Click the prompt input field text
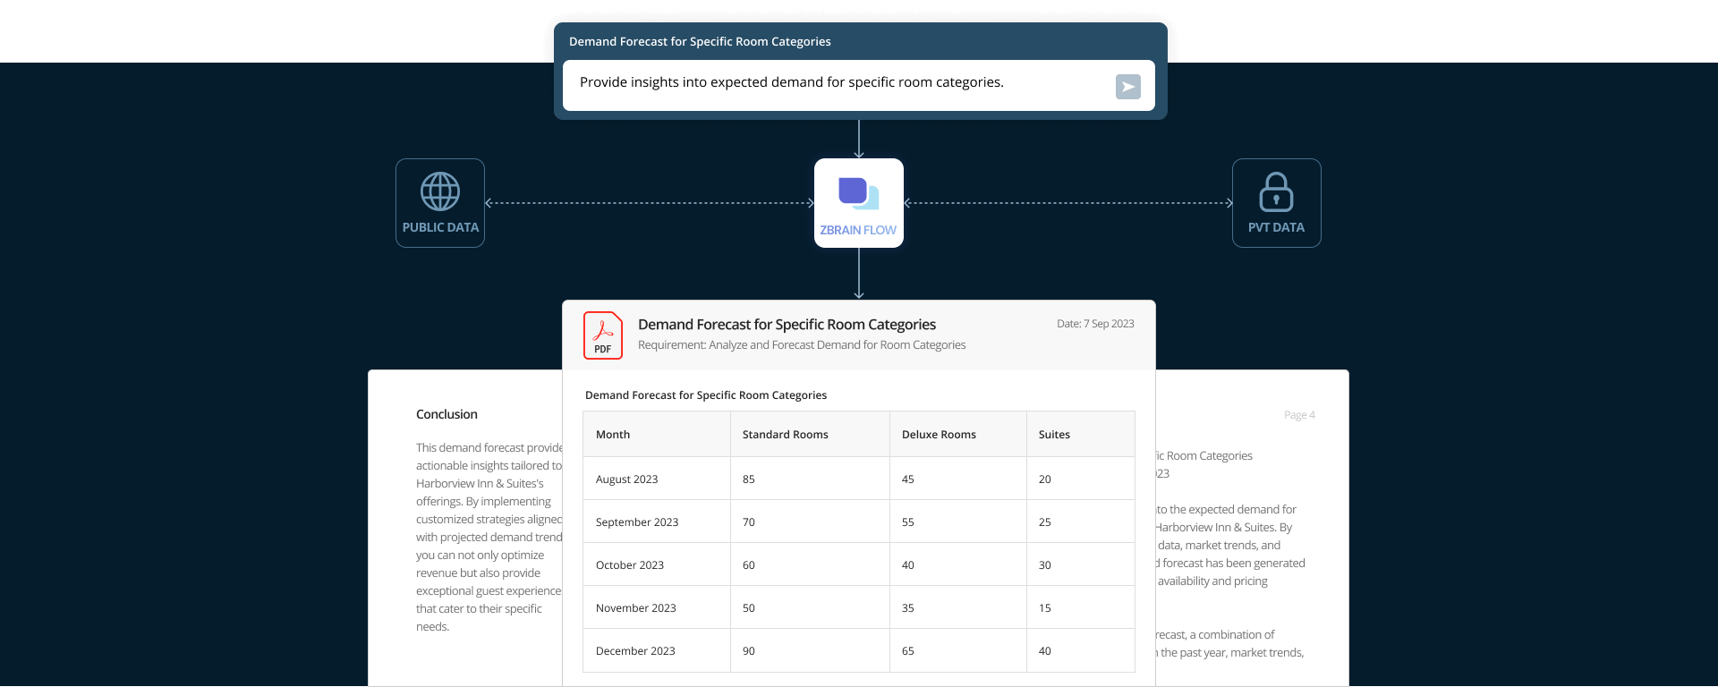This screenshot has width=1718, height=687. point(792,82)
